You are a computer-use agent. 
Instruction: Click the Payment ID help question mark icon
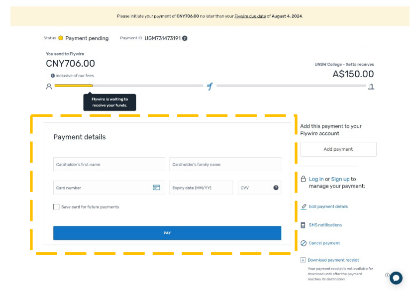(185, 38)
